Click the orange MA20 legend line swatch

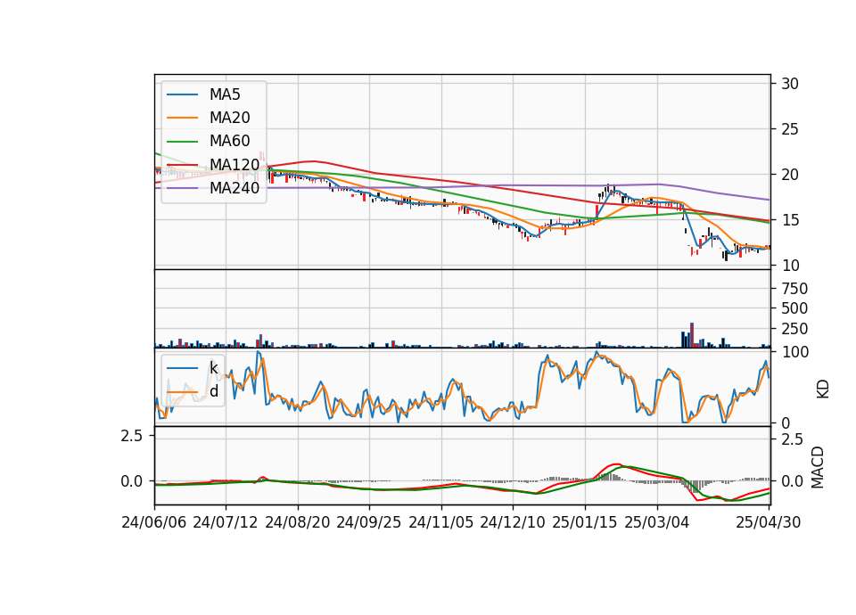[x=182, y=118]
